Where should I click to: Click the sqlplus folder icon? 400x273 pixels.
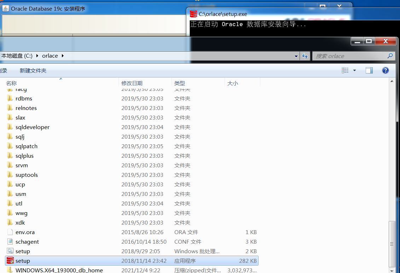[10, 155]
